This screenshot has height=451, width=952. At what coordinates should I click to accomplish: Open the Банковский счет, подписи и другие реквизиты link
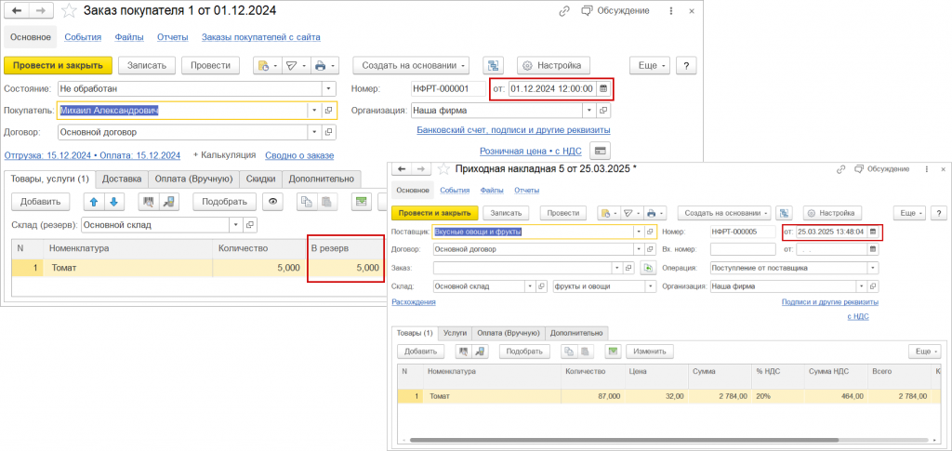[513, 130]
